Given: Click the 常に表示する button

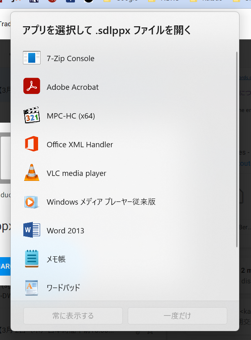Looking at the screenshot, I should pyautogui.click(x=73, y=316).
